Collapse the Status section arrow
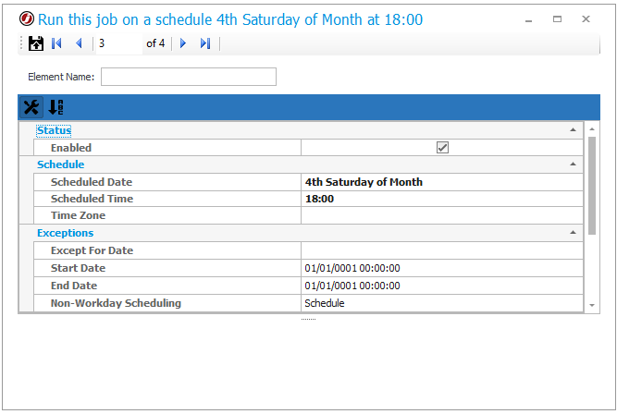This screenshot has height=414, width=617. click(573, 129)
